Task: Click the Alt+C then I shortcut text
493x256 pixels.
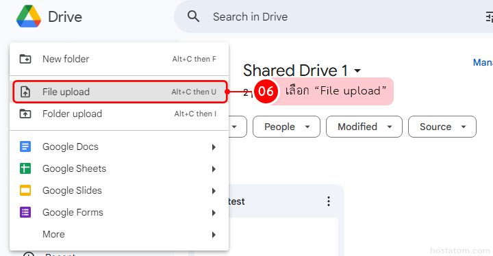Action: point(195,114)
